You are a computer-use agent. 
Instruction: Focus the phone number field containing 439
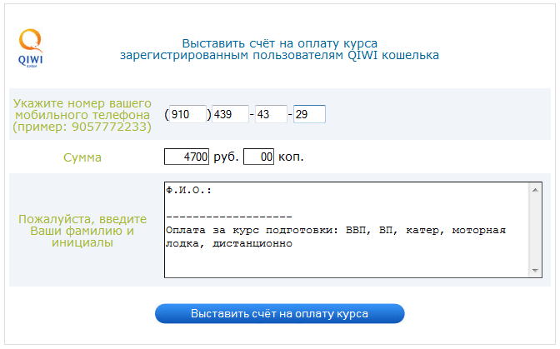pyautogui.click(x=230, y=114)
